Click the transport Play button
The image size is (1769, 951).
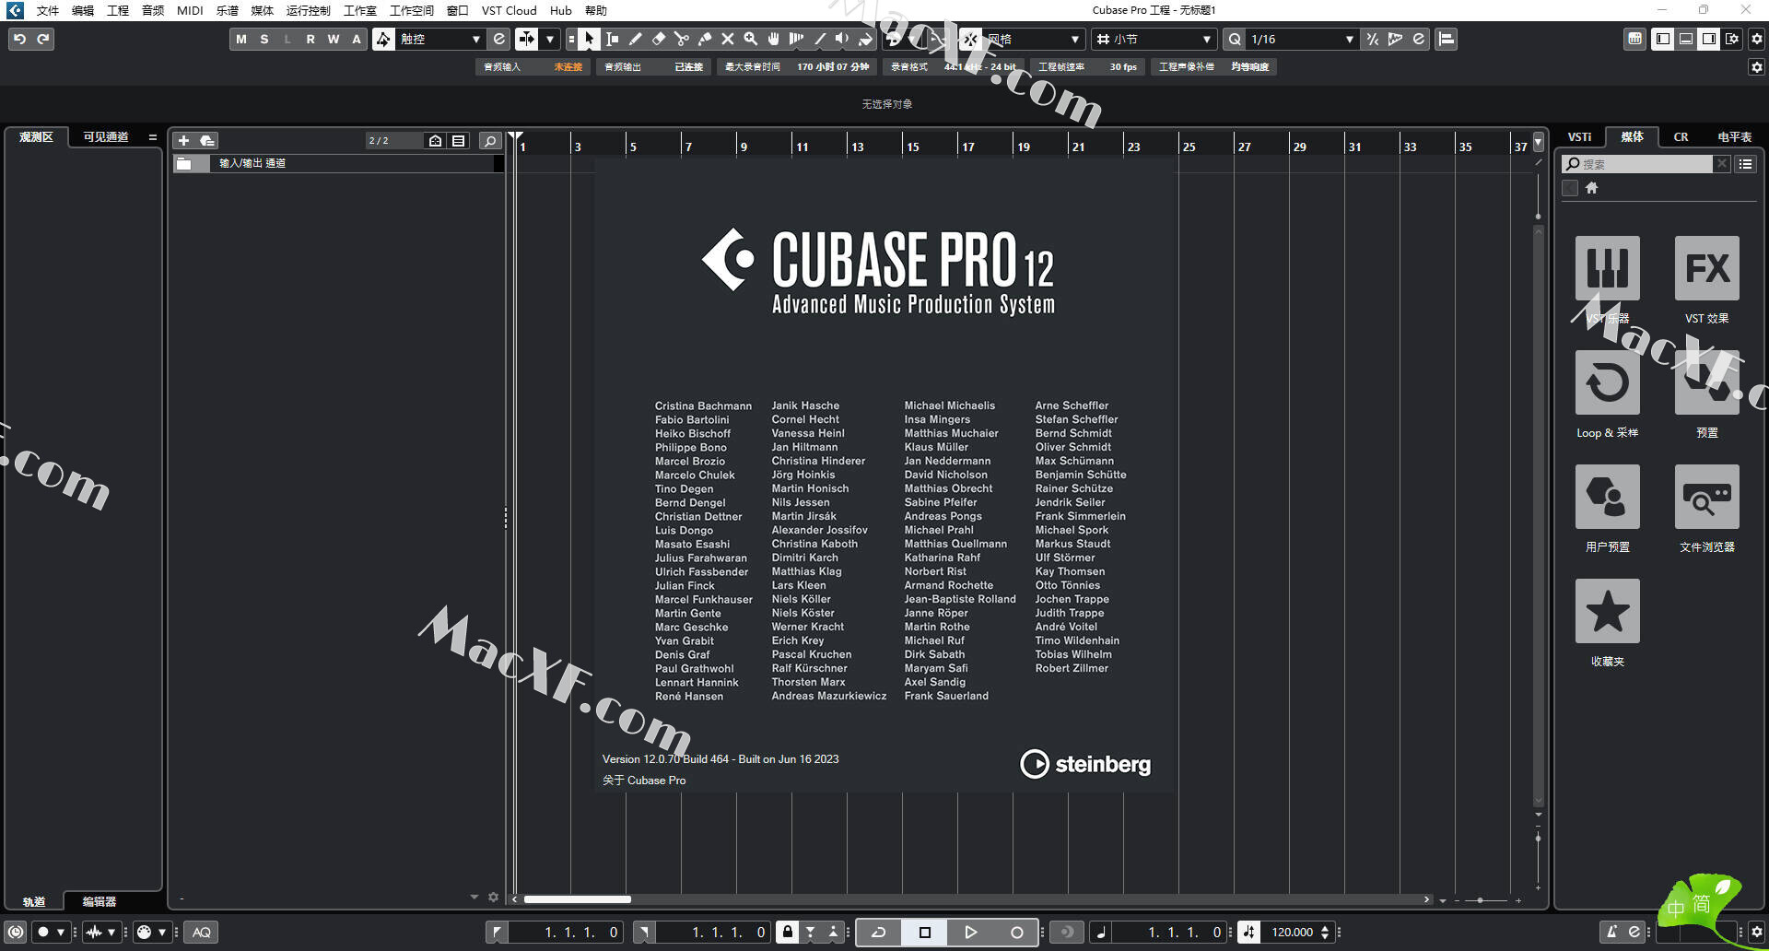pyautogui.click(x=970, y=932)
